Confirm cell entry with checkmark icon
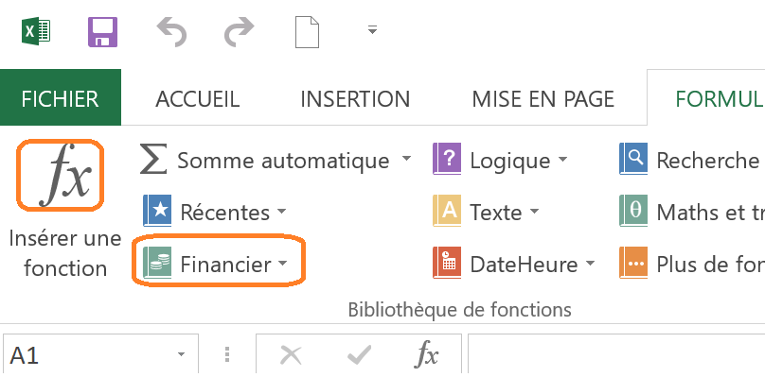 [x=359, y=355]
